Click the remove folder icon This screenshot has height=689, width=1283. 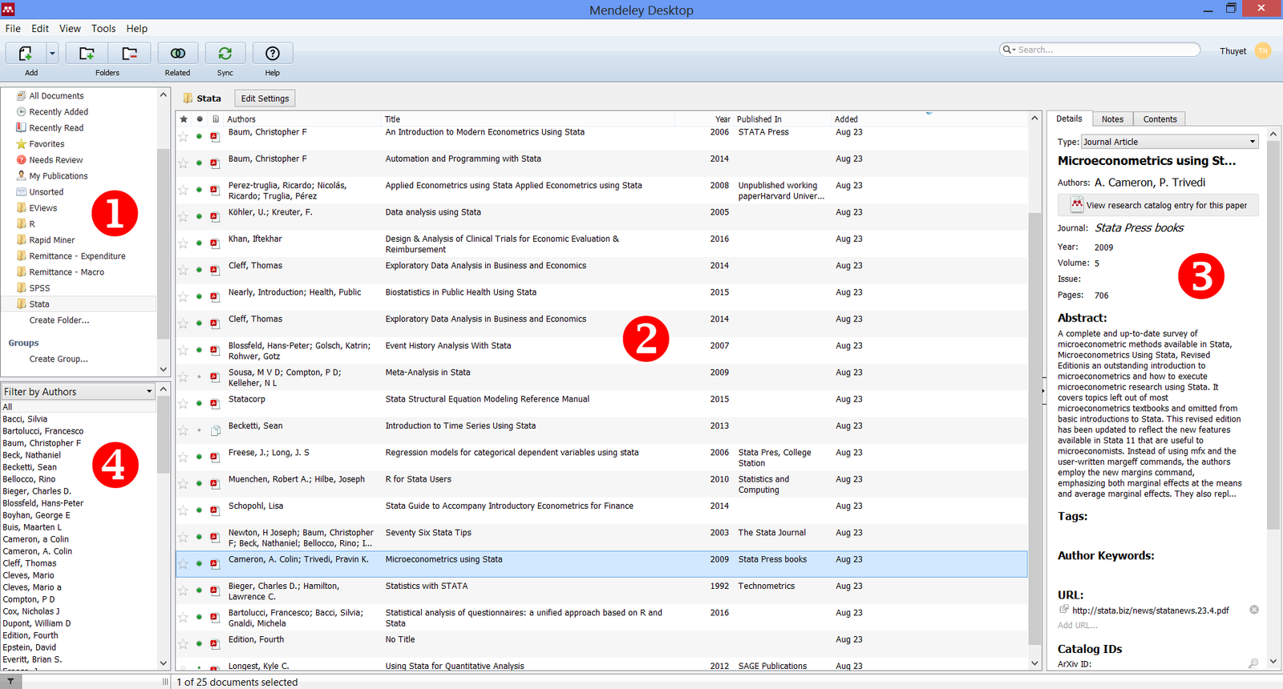129,54
